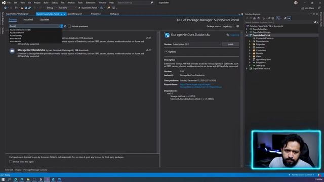Expand the Options section
Screen dimensions: 324x182
[166, 52]
